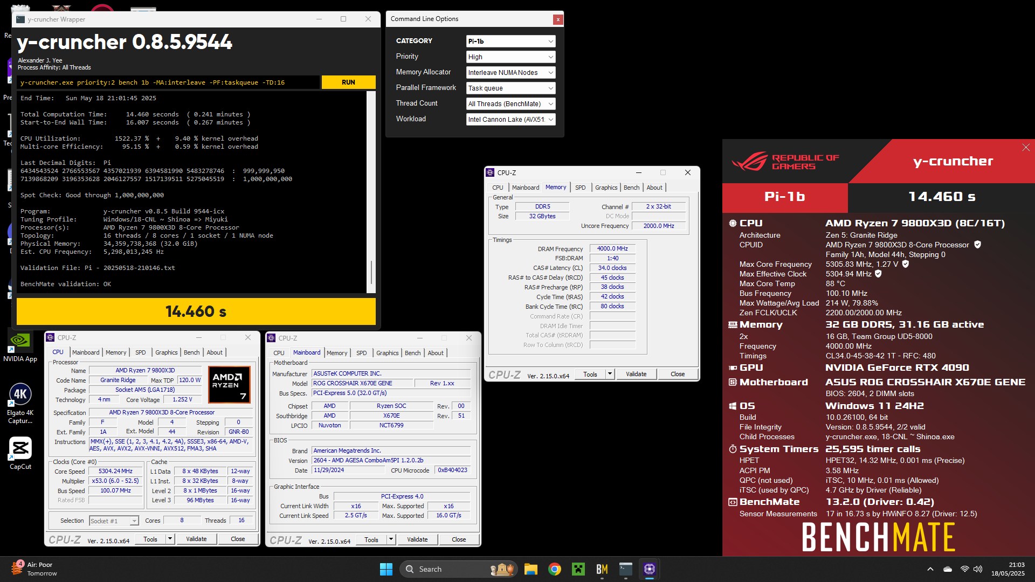Click Model ROG CROSSHAIR X670E GENE field

pos(362,383)
